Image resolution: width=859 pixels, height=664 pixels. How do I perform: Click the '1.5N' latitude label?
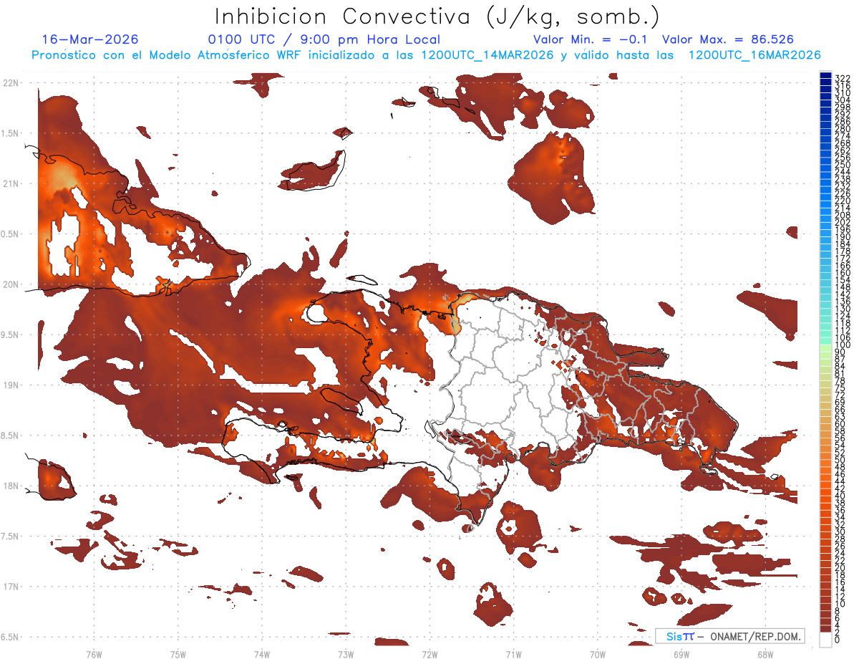[9, 133]
